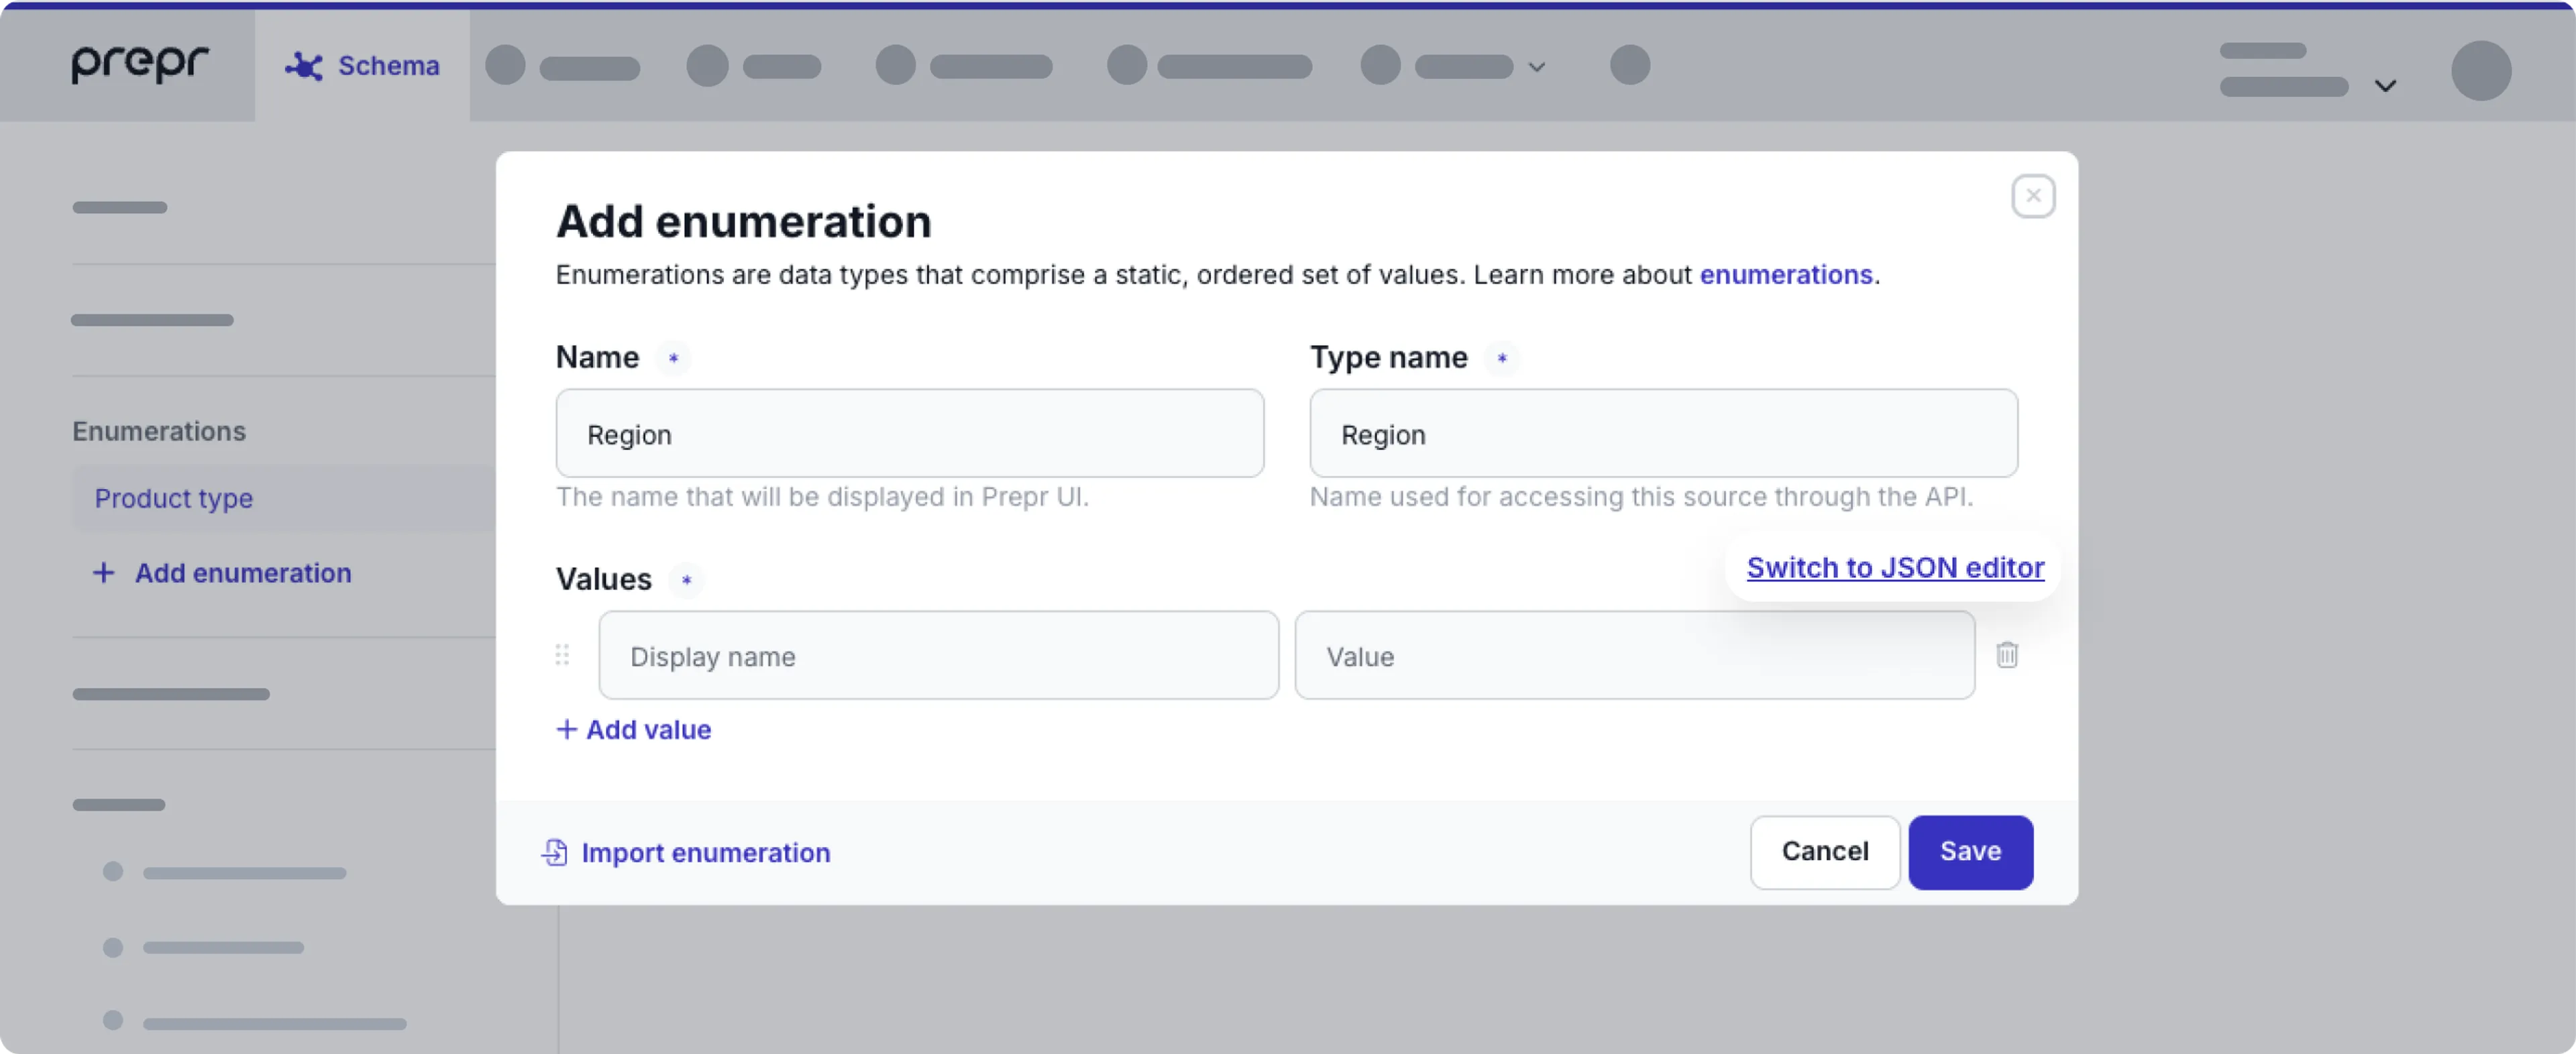Viewport: 2576px width, 1054px height.
Task: Select Product type in the sidebar
Action: pos(173,499)
